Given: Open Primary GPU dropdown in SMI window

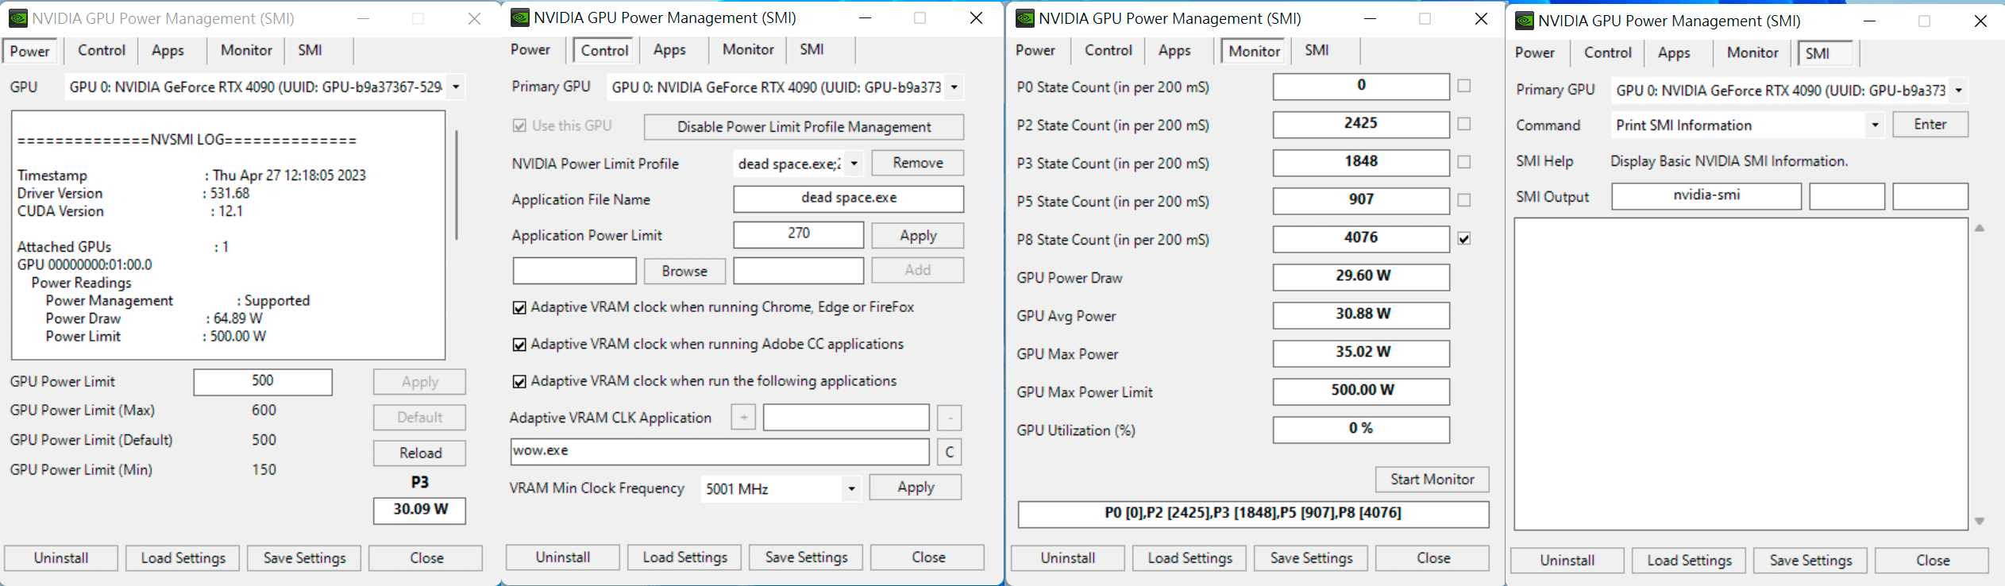Looking at the screenshot, I should tap(1959, 90).
